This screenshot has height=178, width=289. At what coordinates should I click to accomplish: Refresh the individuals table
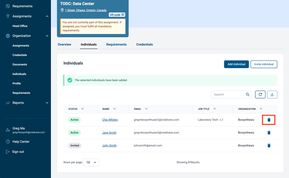(x=260, y=94)
